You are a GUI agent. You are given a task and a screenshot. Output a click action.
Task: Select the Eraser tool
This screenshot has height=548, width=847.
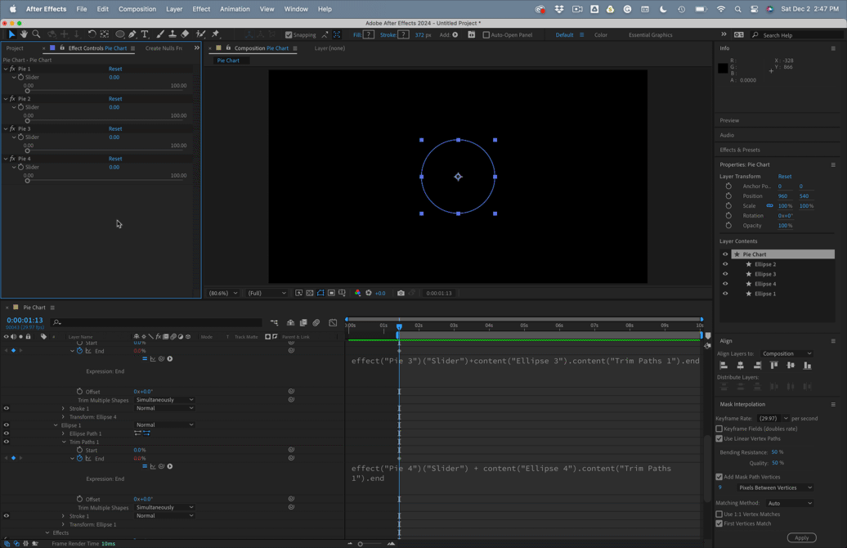point(185,34)
